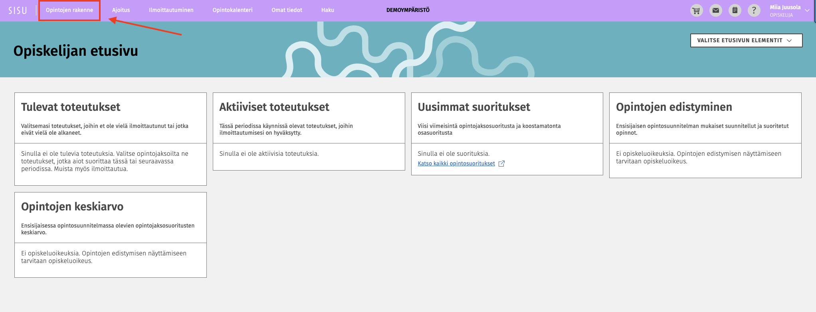Go to Opintojen rakenne tab
Screen dimensions: 816x312
coord(69,10)
